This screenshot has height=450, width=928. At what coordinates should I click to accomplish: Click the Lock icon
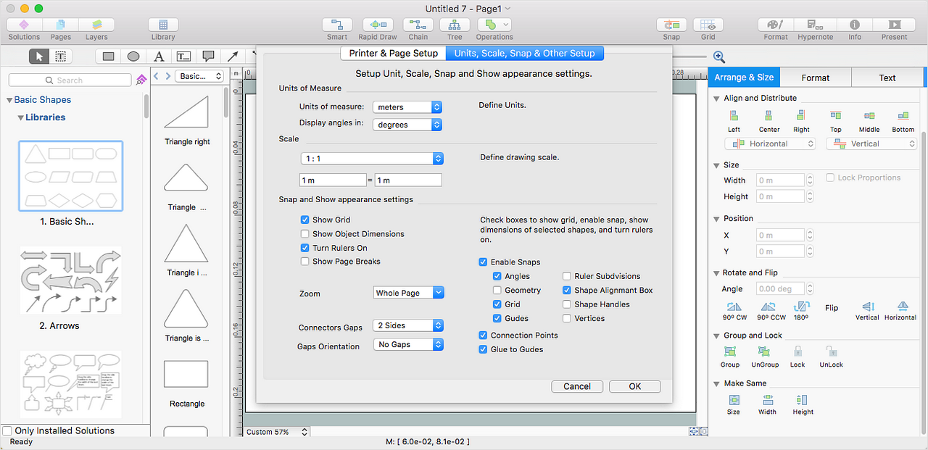click(x=797, y=351)
